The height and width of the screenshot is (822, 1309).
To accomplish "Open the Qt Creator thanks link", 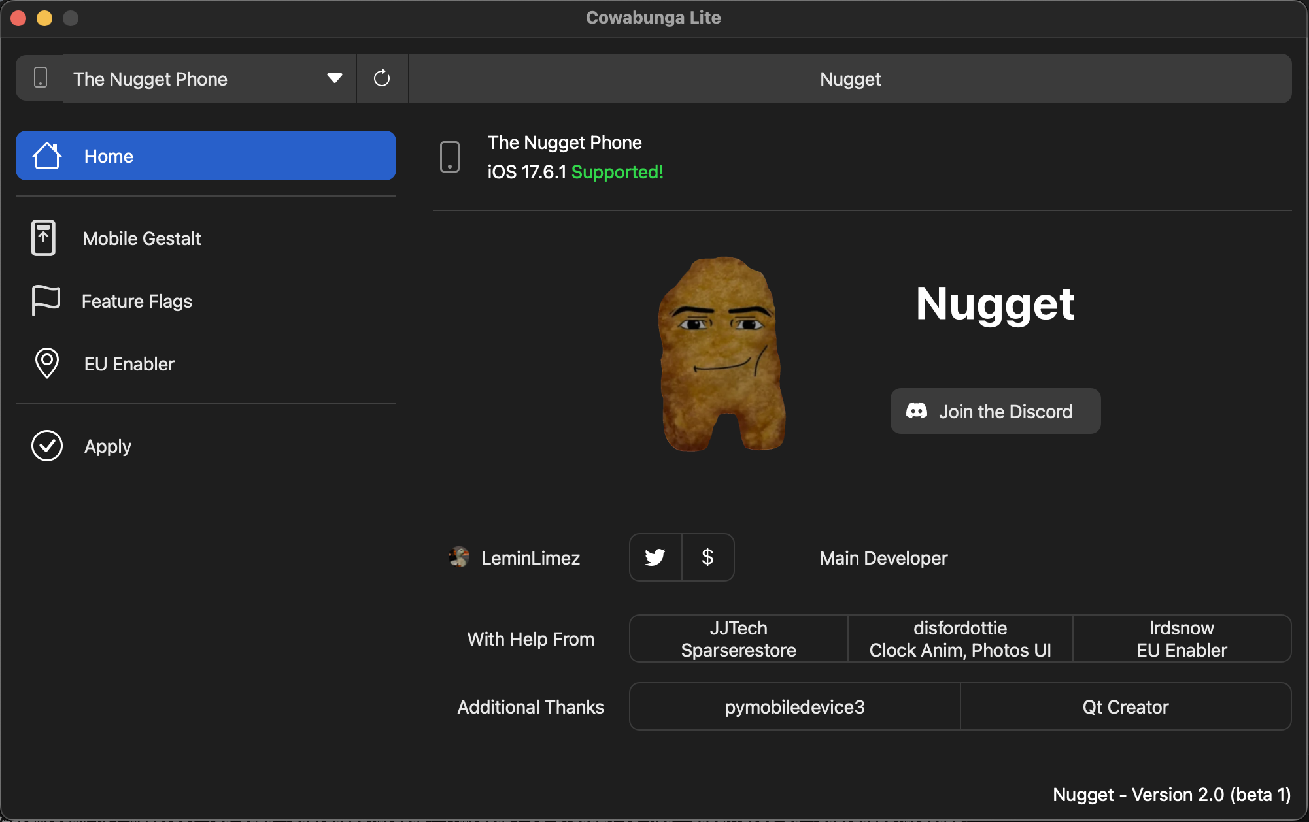I will coord(1125,706).
